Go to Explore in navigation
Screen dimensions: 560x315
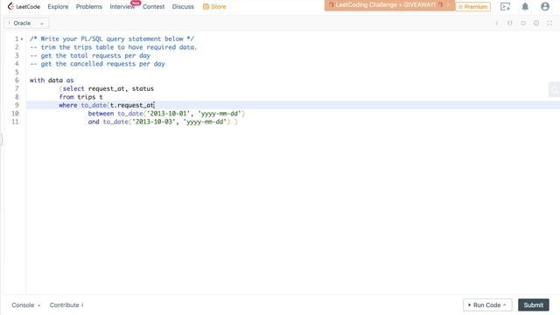[x=58, y=6]
